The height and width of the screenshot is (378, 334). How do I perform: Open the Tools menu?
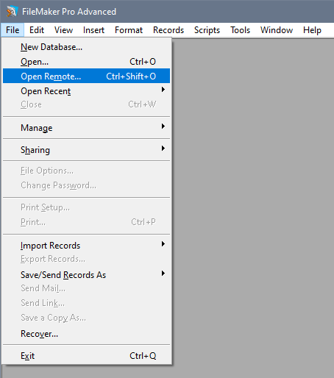240,30
